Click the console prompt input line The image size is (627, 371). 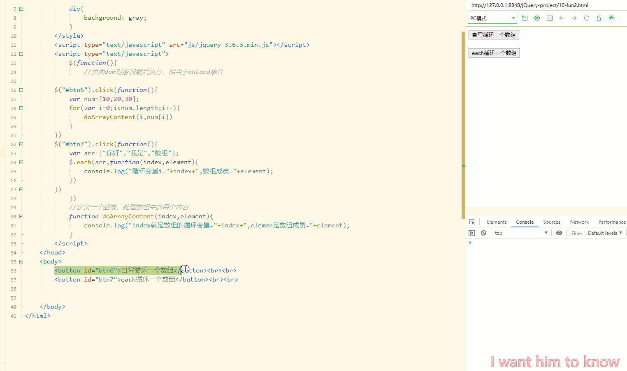[547, 243]
